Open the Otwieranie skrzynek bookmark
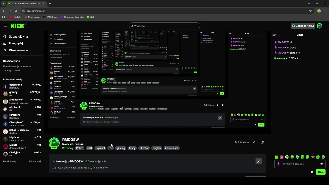The image size is (329, 185). coord(72,17)
